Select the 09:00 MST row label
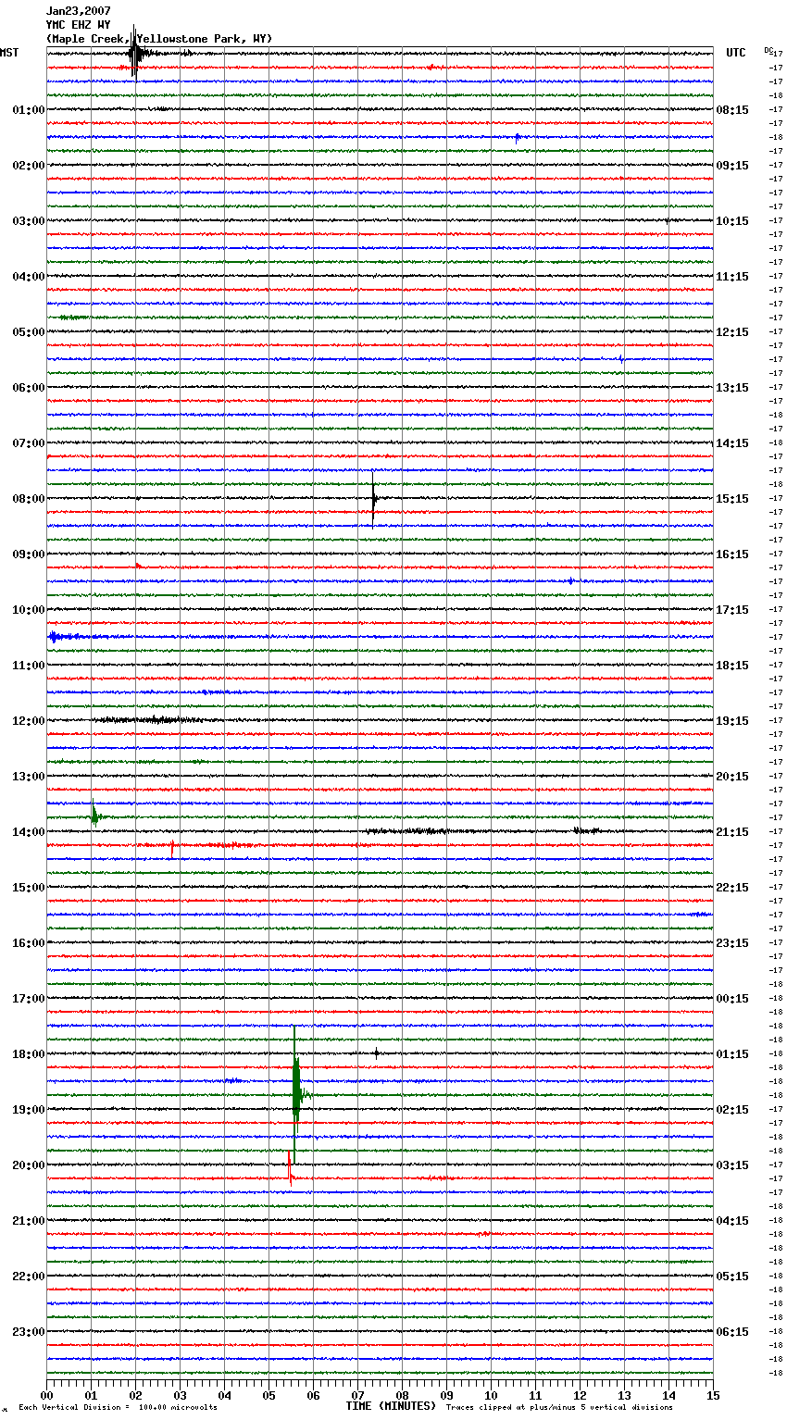The image size is (787, 1420). (x=28, y=554)
